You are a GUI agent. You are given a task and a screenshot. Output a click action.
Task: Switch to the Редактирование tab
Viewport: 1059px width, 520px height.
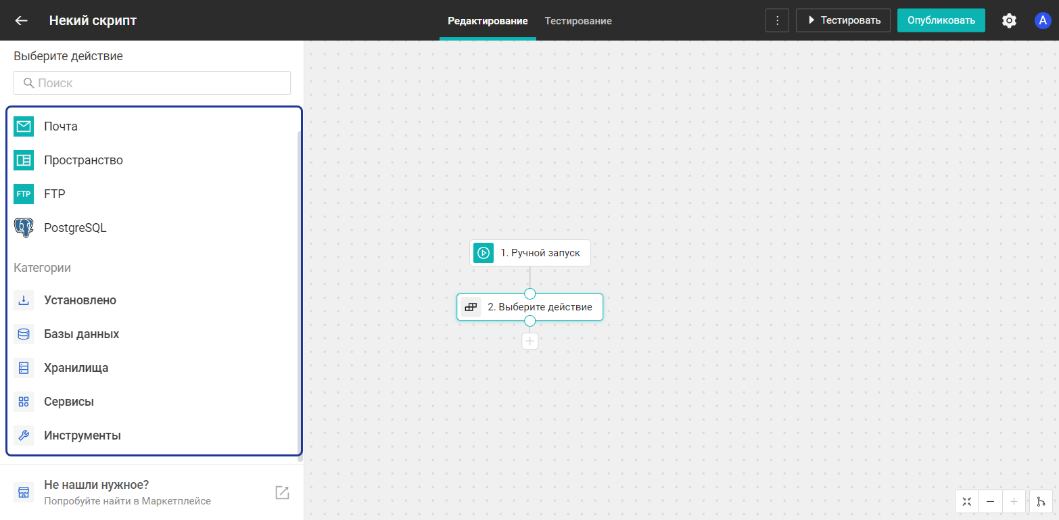click(488, 21)
